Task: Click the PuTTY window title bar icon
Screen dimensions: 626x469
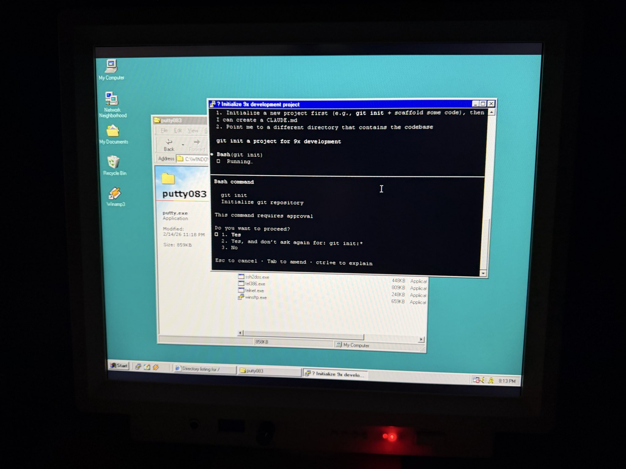Action: (x=213, y=104)
